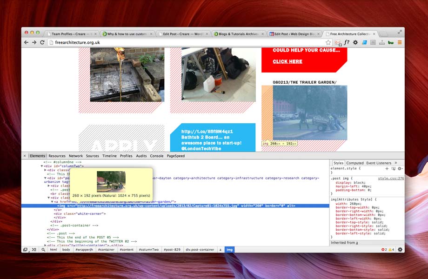Collapse the anchor href tree node
The image size is (428, 279).
pos(52,201)
